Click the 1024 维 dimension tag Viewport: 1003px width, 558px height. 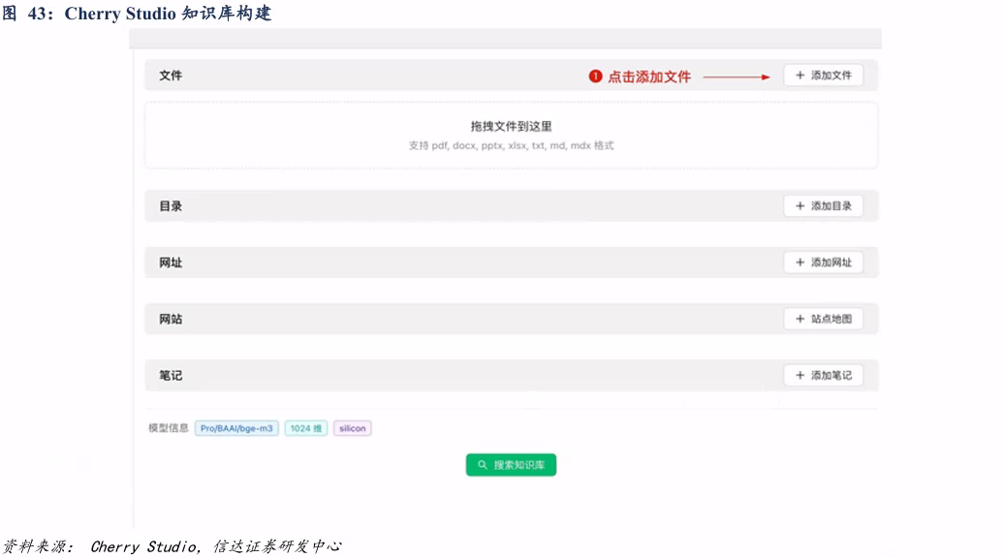306,428
